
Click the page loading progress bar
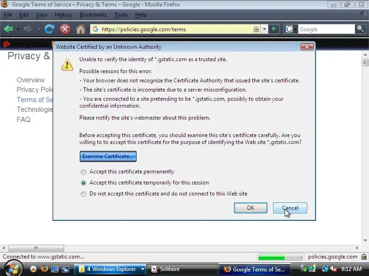(x=280, y=257)
